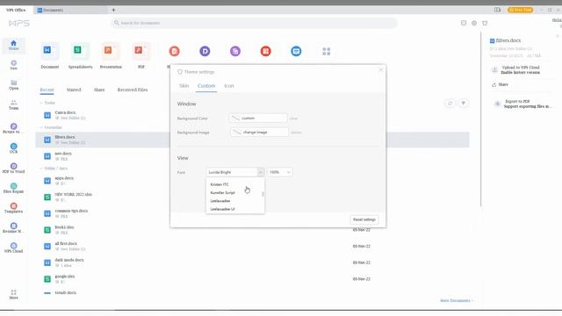The width and height of the screenshot is (562, 316).
Task: Launch the OCR tool from sidebar
Action: 14,148
